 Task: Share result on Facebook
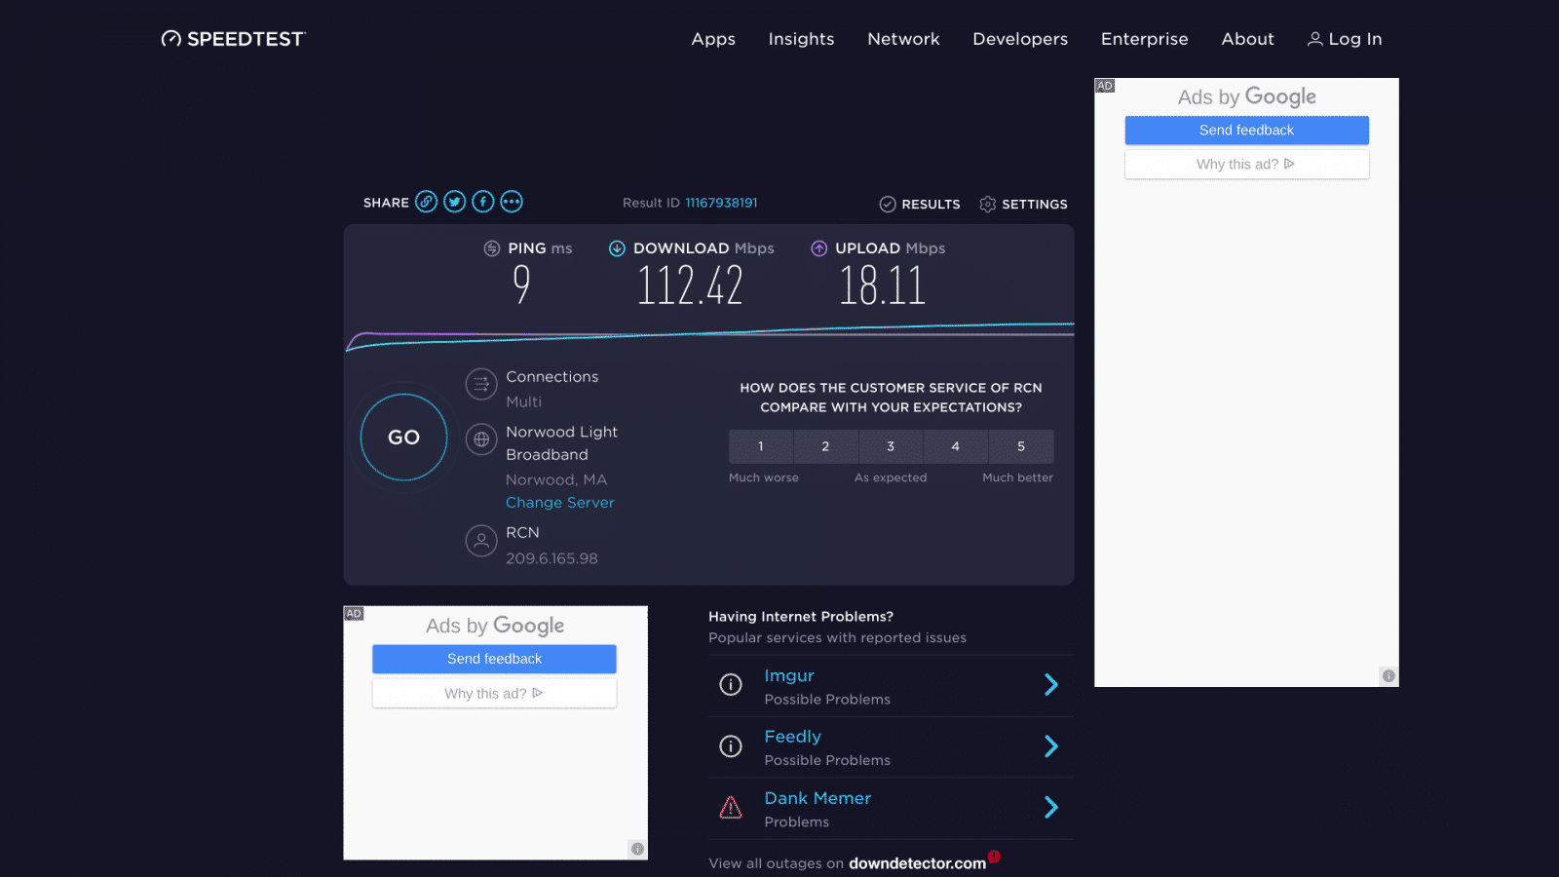(x=482, y=202)
